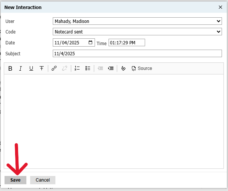Increase indent of the text
The width and height of the screenshot is (228, 191).
point(111,68)
